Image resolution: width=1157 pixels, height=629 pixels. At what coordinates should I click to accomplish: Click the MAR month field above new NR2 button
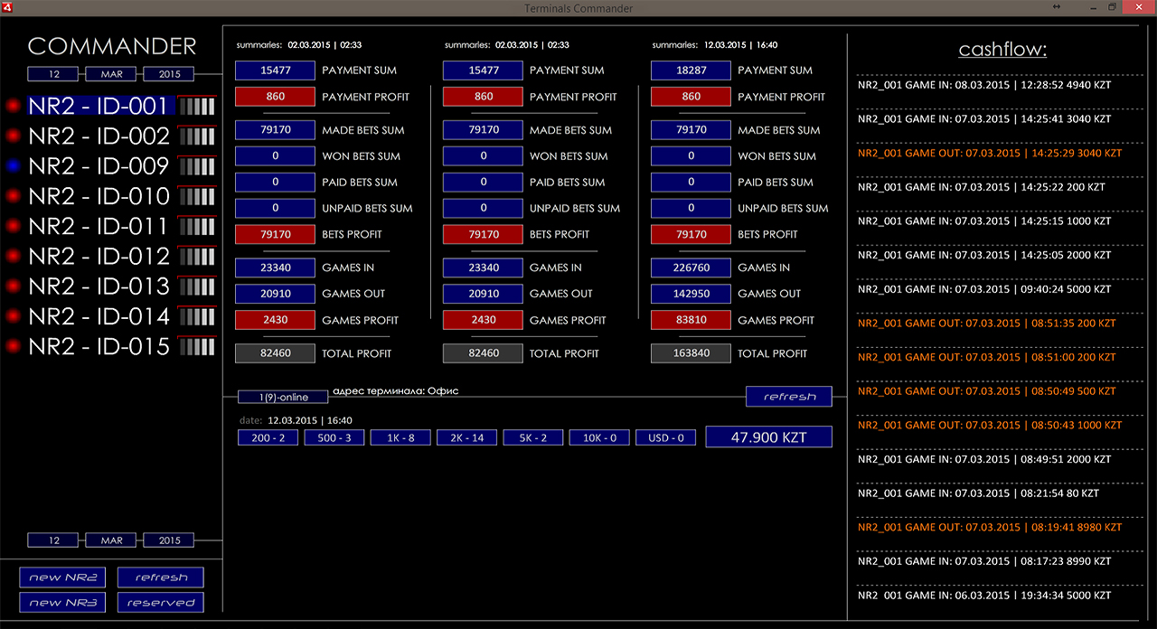111,540
